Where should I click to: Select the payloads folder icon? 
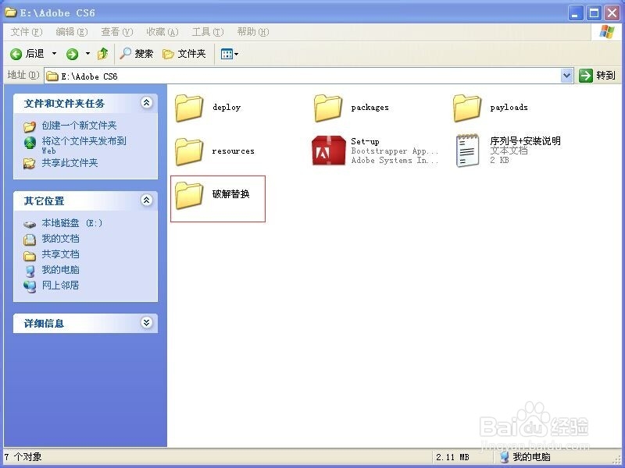pos(467,108)
